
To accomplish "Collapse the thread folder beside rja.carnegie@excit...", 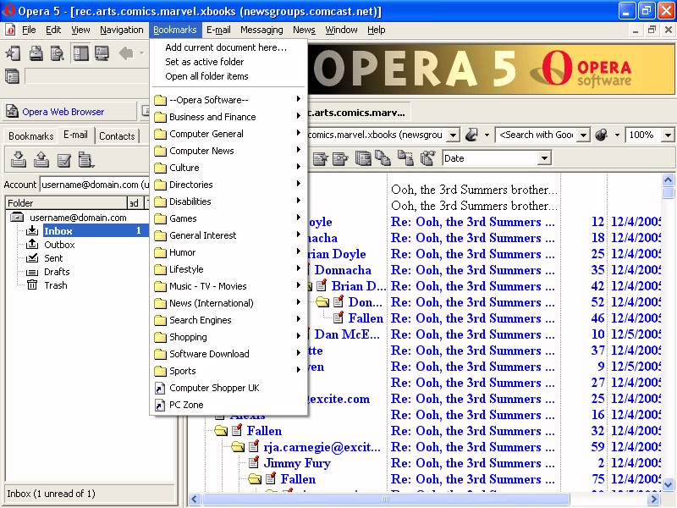I will tap(238, 447).
